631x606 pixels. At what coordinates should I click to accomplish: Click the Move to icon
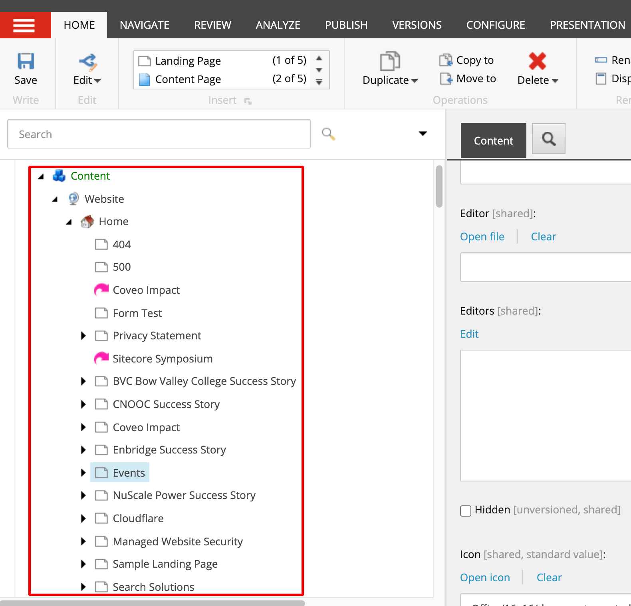tap(446, 79)
